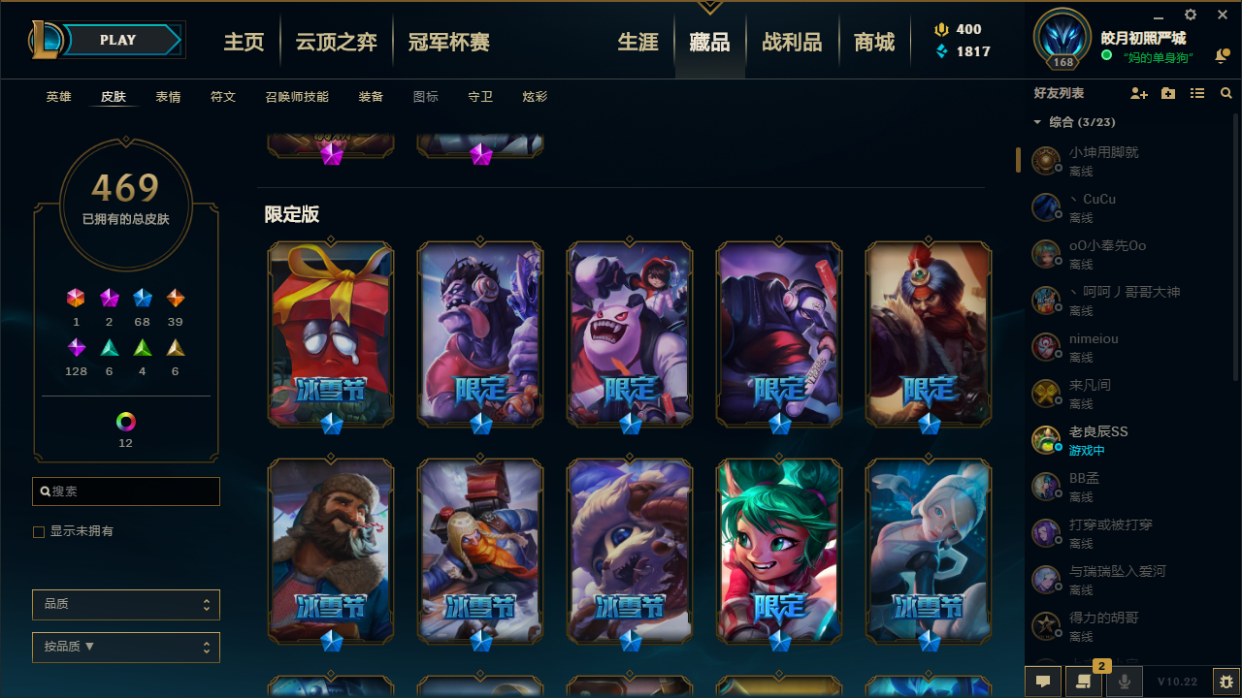
Task: Open the 品质 filter dropdown
Action: [x=126, y=604]
